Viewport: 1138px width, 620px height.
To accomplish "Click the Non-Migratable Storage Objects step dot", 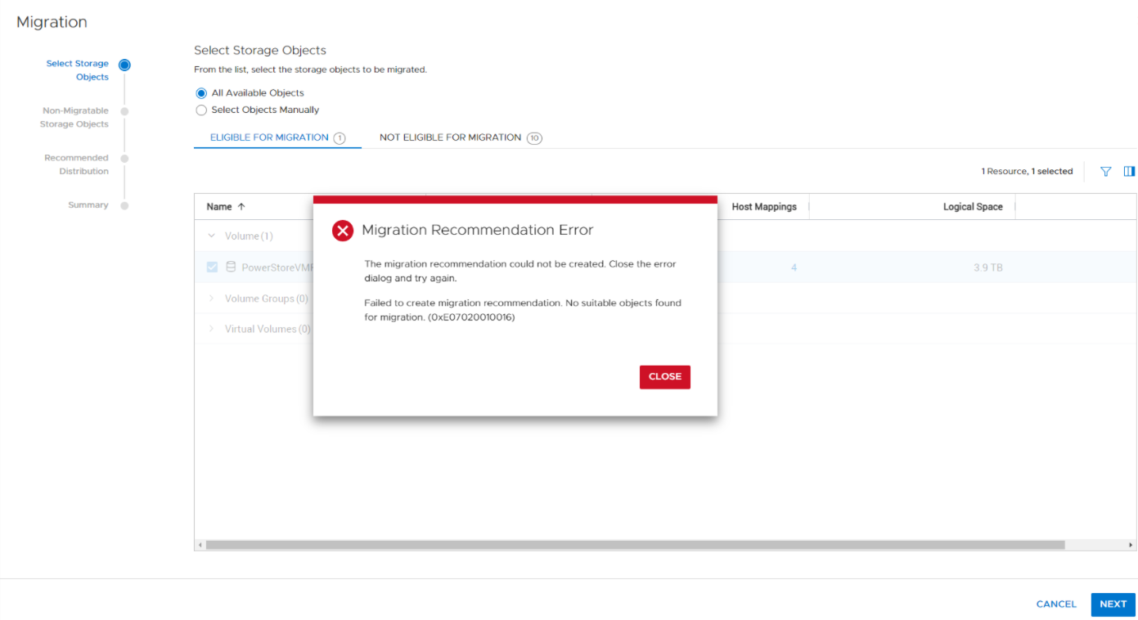I will (124, 111).
